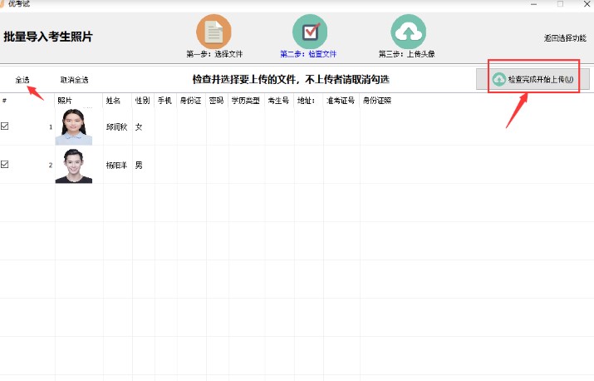Click 取消全选 to deselect all
This screenshot has width=594, height=381.
tap(74, 80)
